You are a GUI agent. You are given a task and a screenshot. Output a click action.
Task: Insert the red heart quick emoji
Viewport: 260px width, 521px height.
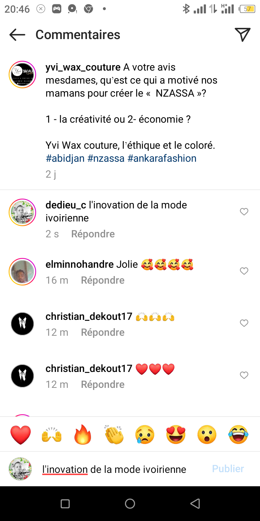click(21, 435)
